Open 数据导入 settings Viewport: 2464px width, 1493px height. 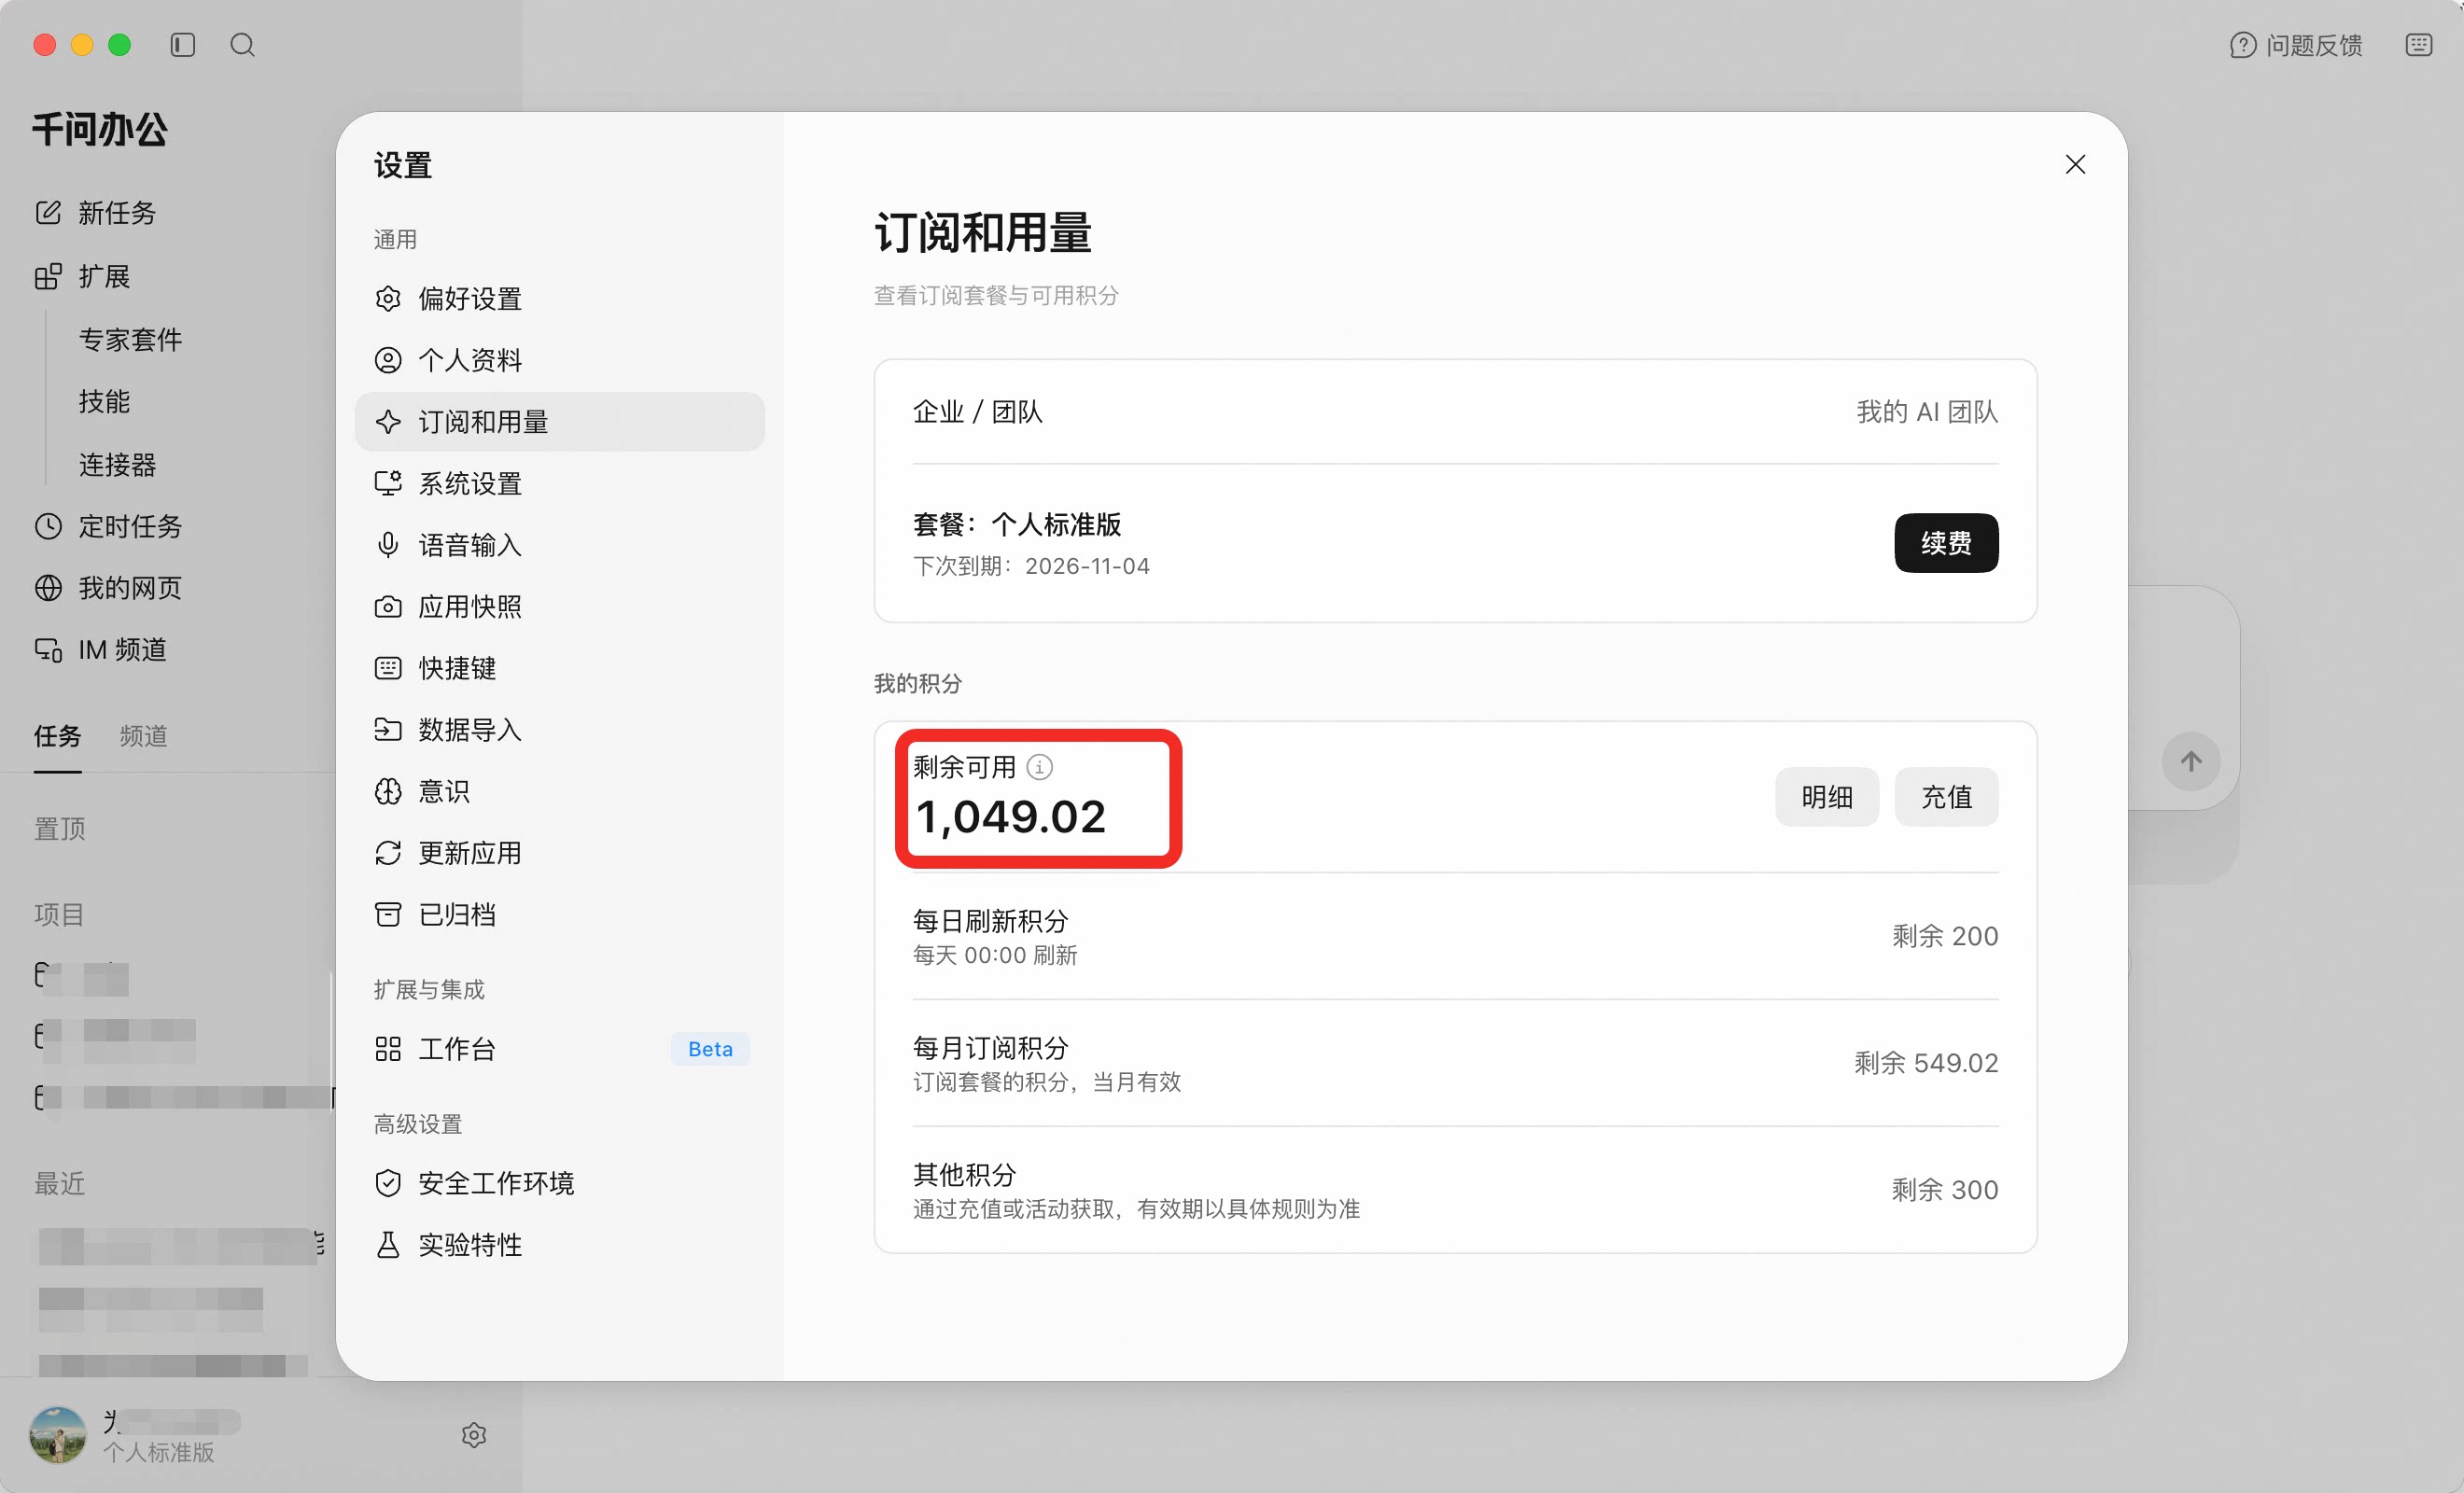click(x=560, y=730)
